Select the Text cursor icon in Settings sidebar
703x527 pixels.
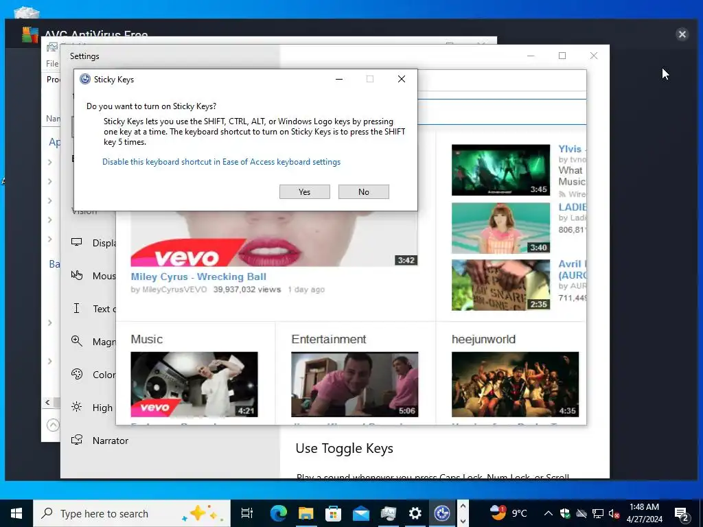(77, 308)
